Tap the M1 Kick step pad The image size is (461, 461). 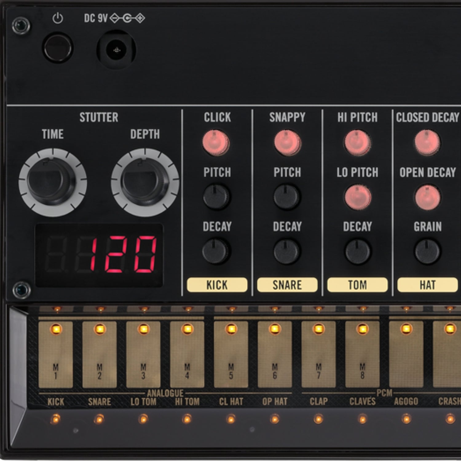coord(56,354)
